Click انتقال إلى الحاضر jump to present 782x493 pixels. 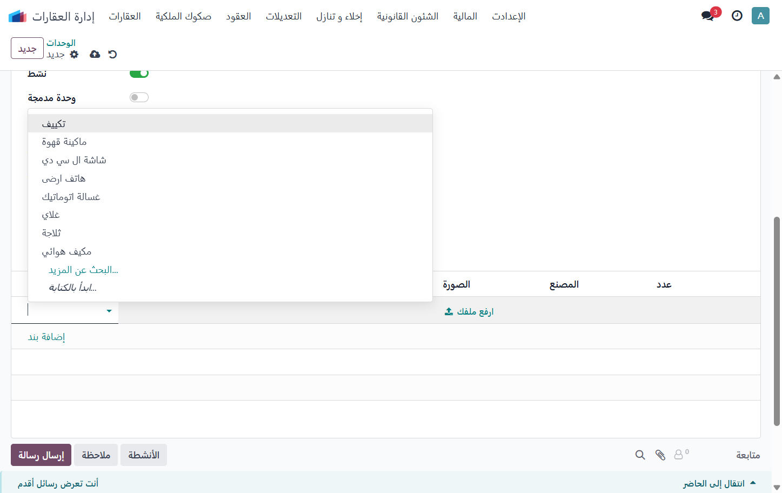719,483
